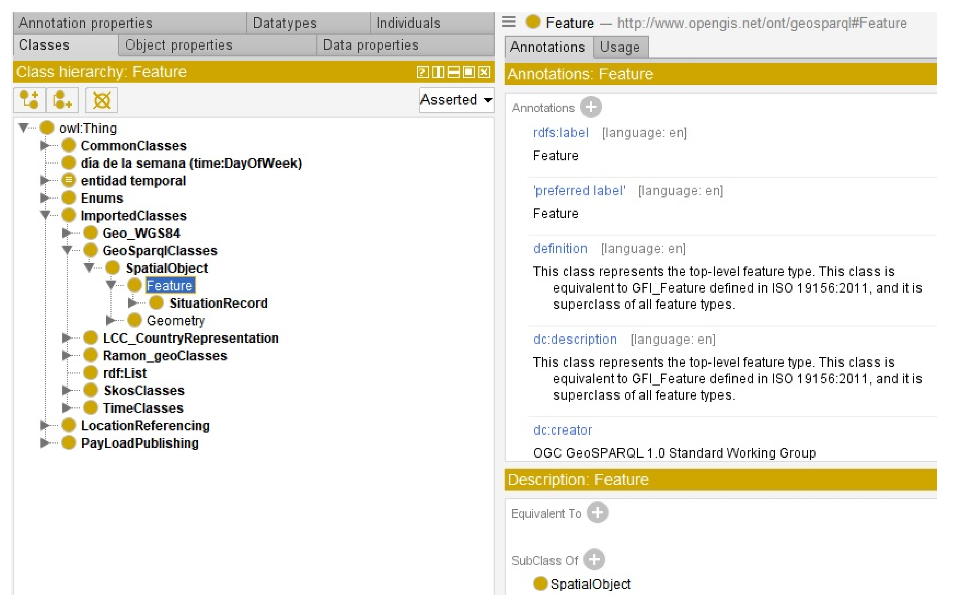Screen dimensions: 957x609
Task: Add an Equivalent To expression
Action: [597, 512]
